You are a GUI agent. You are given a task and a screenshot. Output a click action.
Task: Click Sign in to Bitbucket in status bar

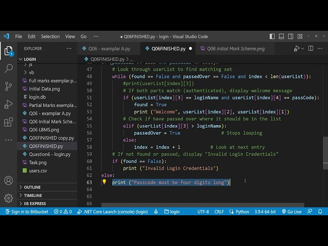(27, 211)
